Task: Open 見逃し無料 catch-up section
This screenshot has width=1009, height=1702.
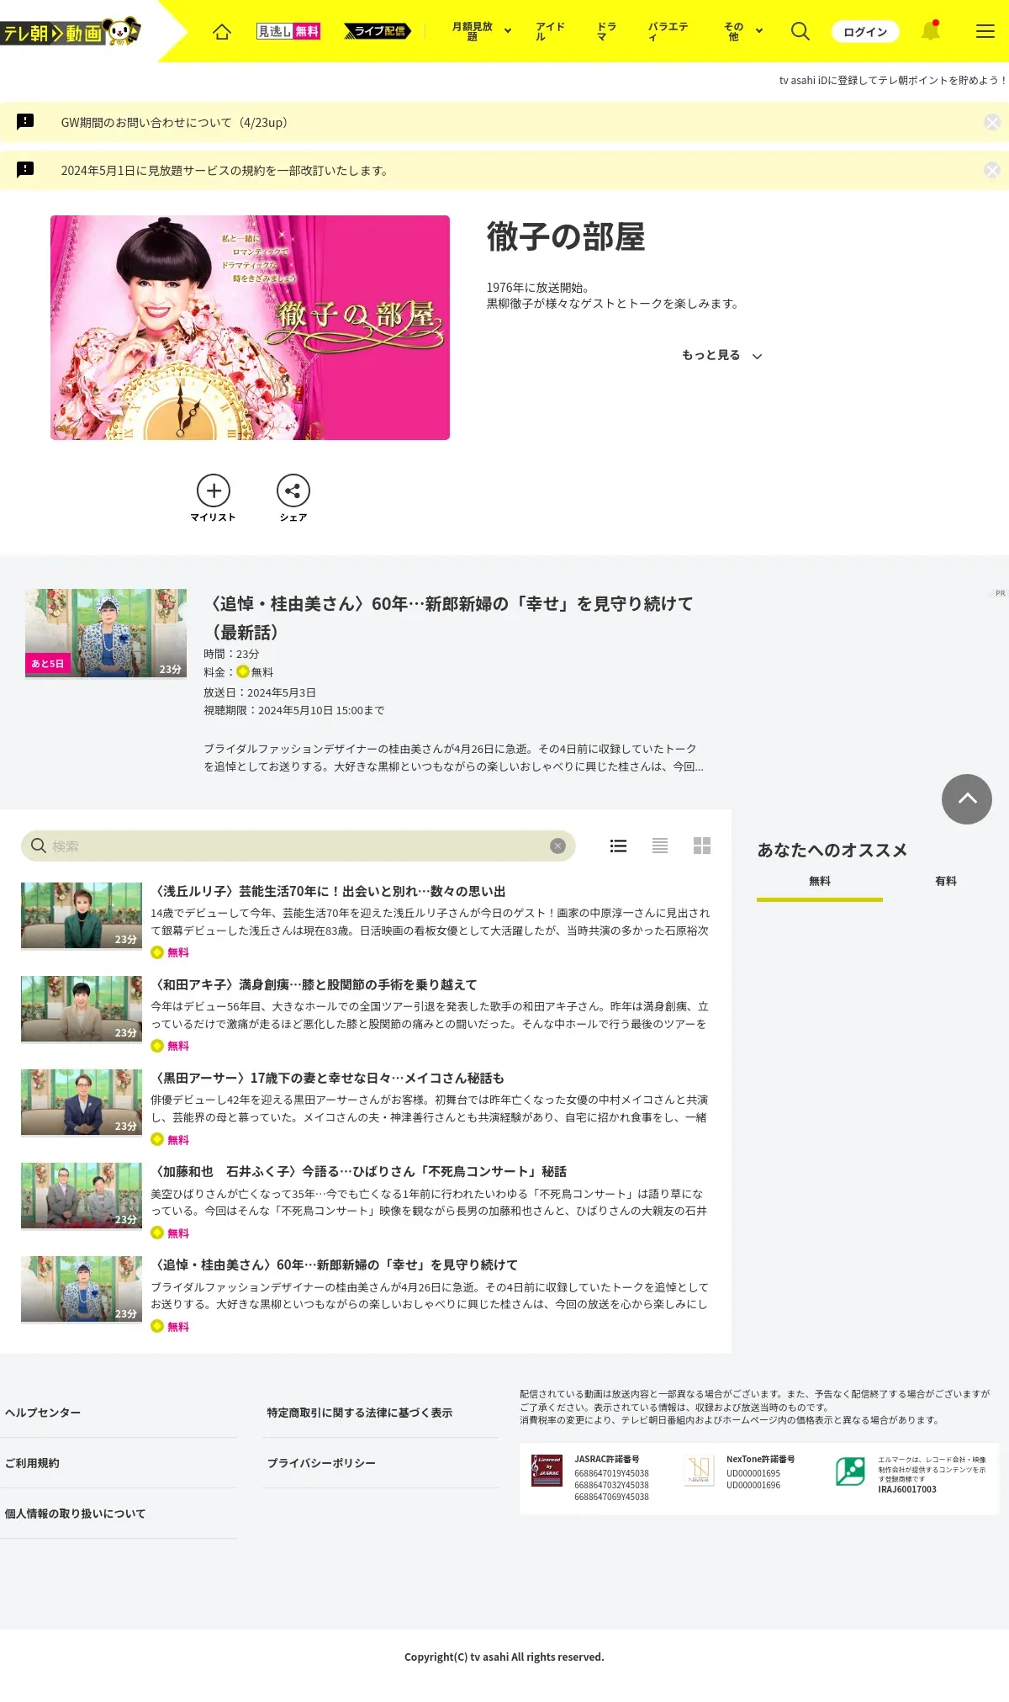Action: pos(288,31)
